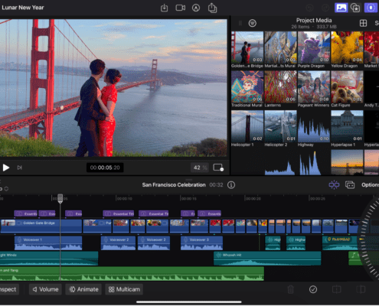
Task: Tap the share export icon
Action: click(212, 8)
